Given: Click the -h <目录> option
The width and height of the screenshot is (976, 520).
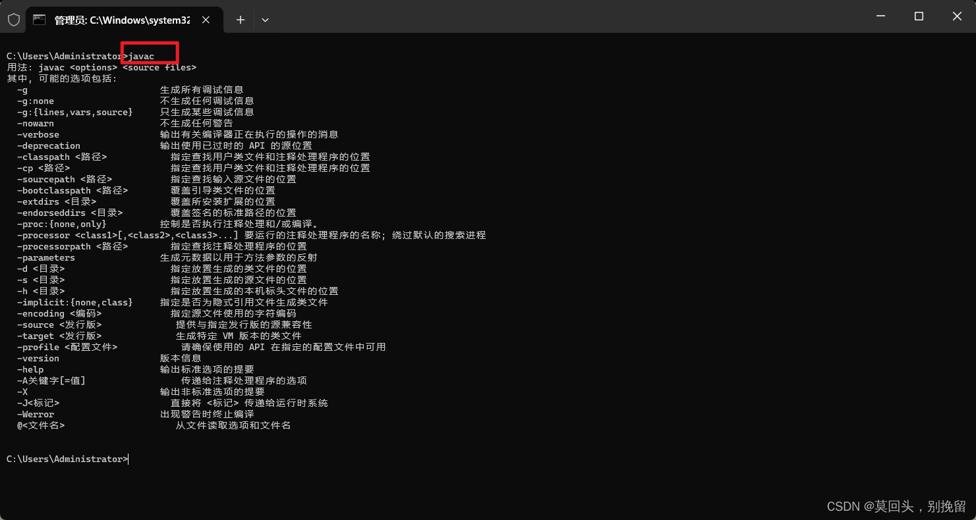Looking at the screenshot, I should click(41, 292).
